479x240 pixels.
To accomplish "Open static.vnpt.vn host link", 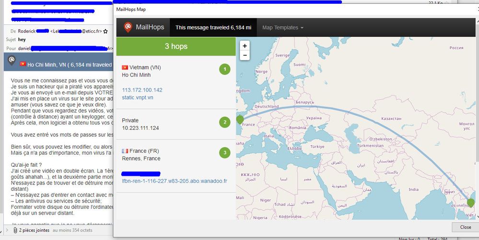I will coord(138,98).
